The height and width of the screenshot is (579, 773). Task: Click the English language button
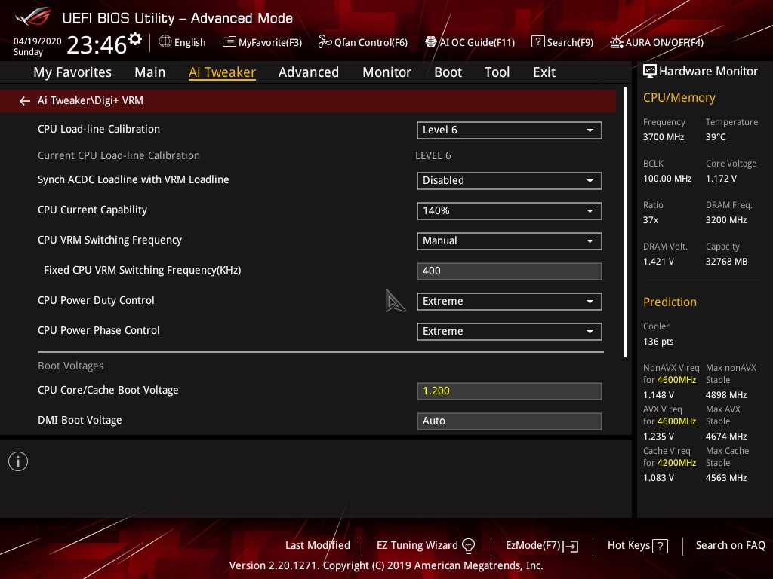point(182,42)
